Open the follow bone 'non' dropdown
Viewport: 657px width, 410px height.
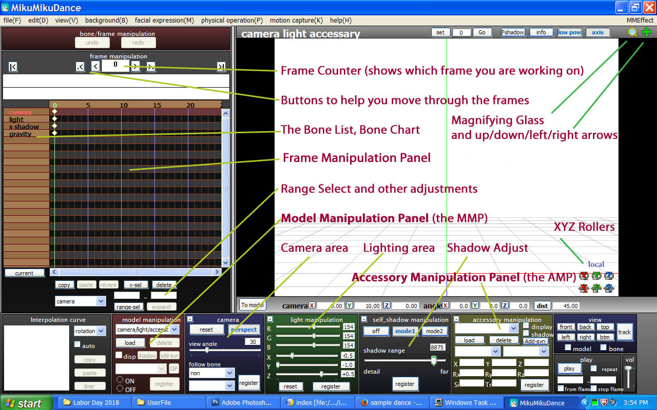[x=211, y=374]
